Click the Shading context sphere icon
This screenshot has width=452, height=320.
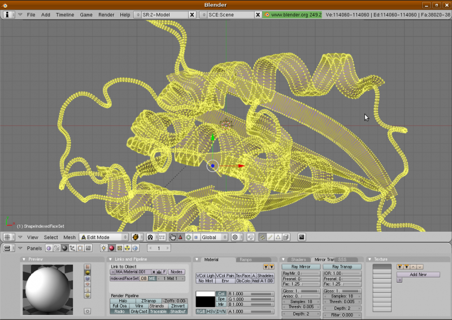click(x=64, y=248)
